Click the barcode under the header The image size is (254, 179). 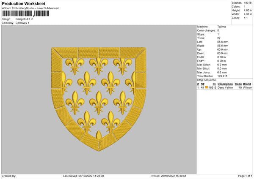coord(25,14)
